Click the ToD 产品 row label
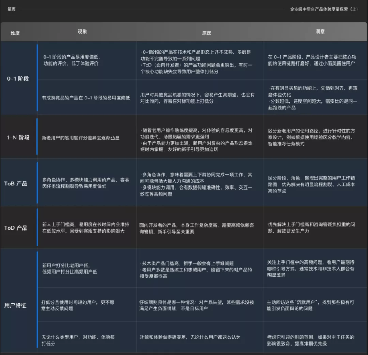 tap(16, 228)
